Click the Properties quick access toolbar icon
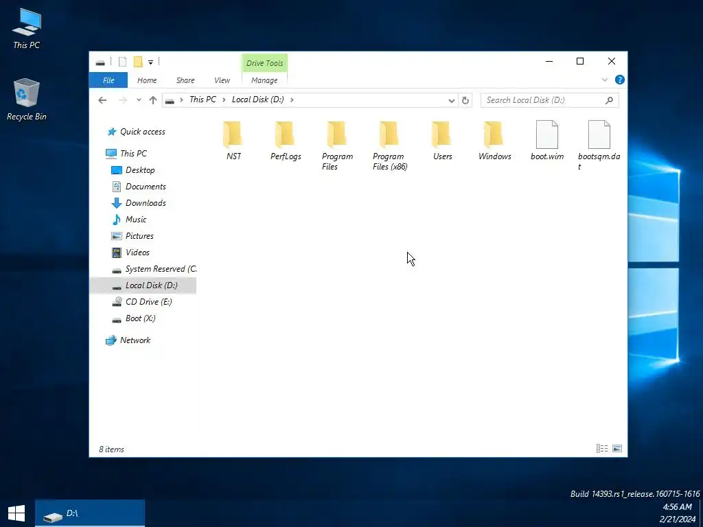The image size is (703, 527). click(x=122, y=62)
